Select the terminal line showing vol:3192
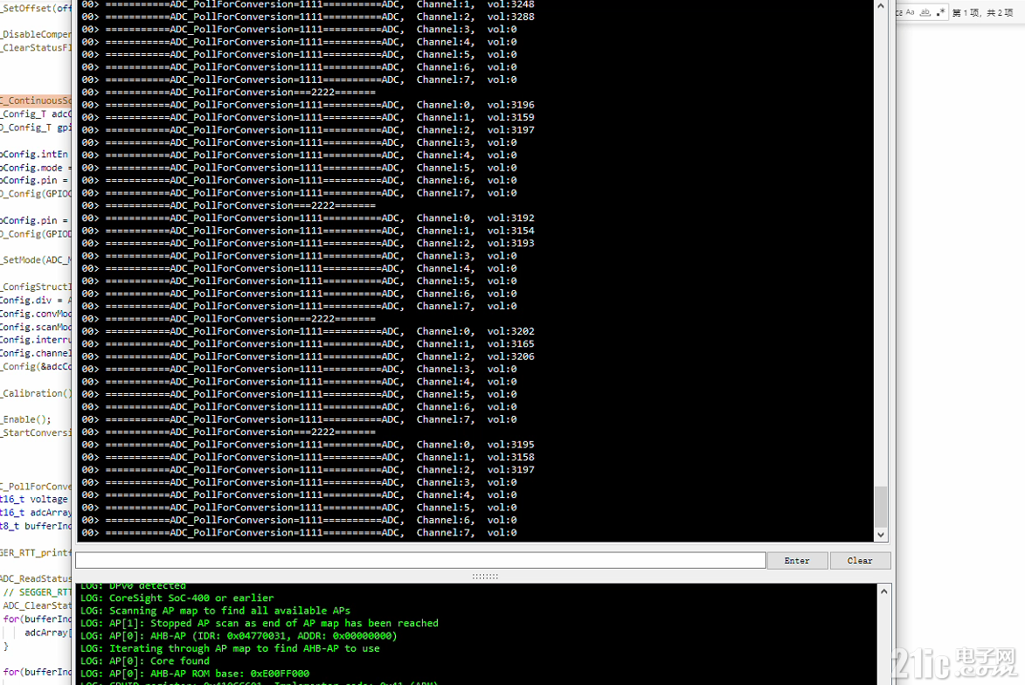The height and width of the screenshot is (685, 1025). click(308, 218)
